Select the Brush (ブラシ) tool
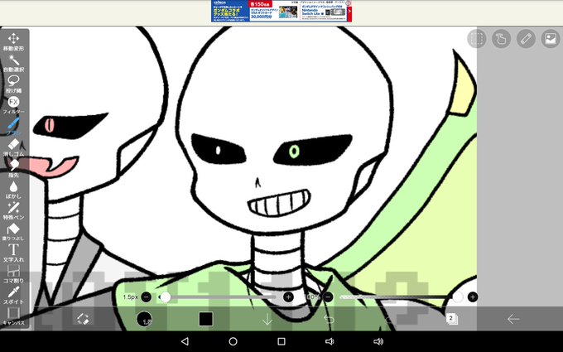 (13, 126)
